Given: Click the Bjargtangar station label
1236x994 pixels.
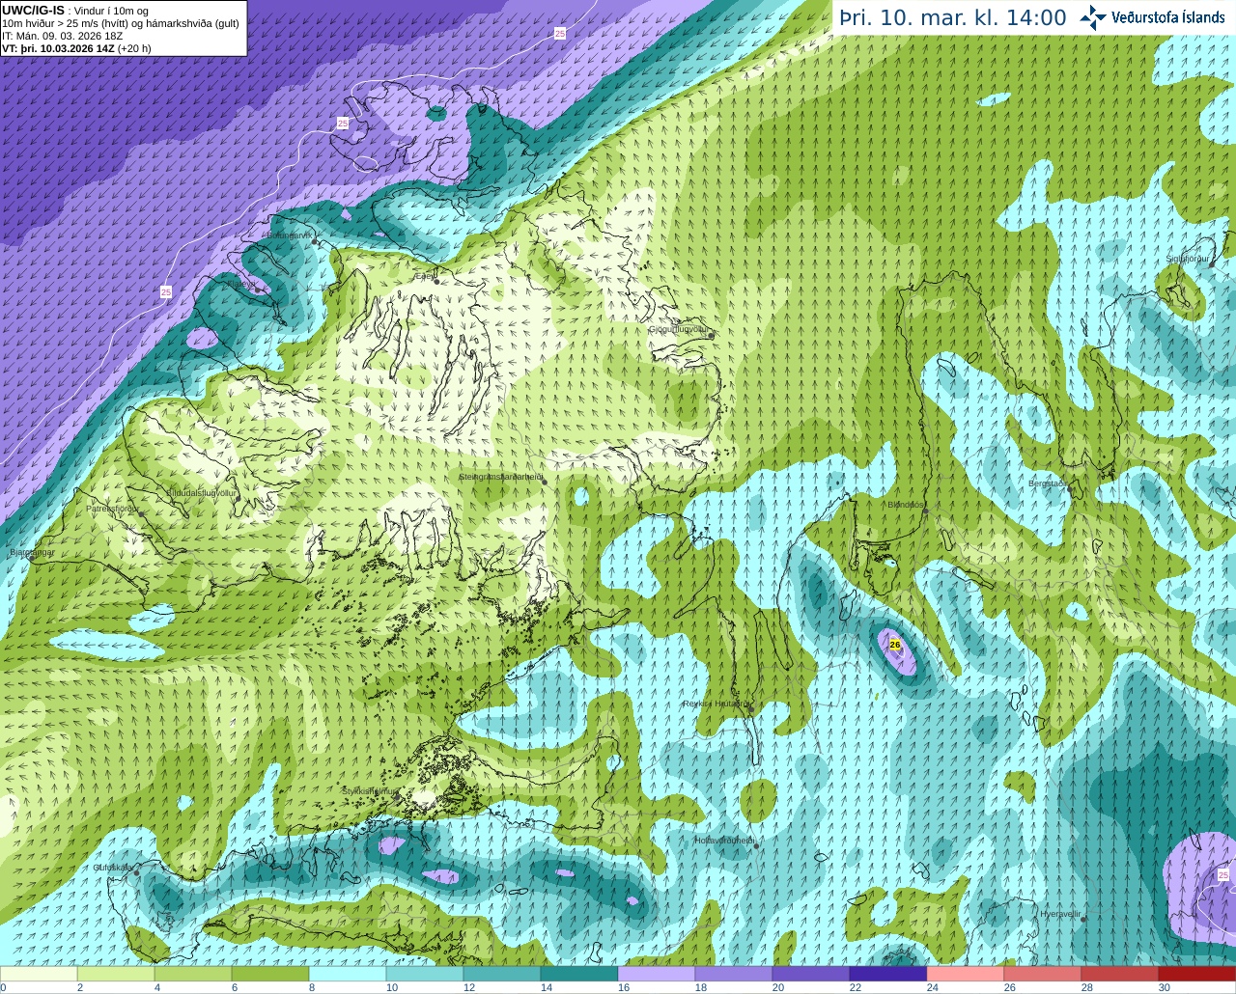Looking at the screenshot, I should 32,553.
